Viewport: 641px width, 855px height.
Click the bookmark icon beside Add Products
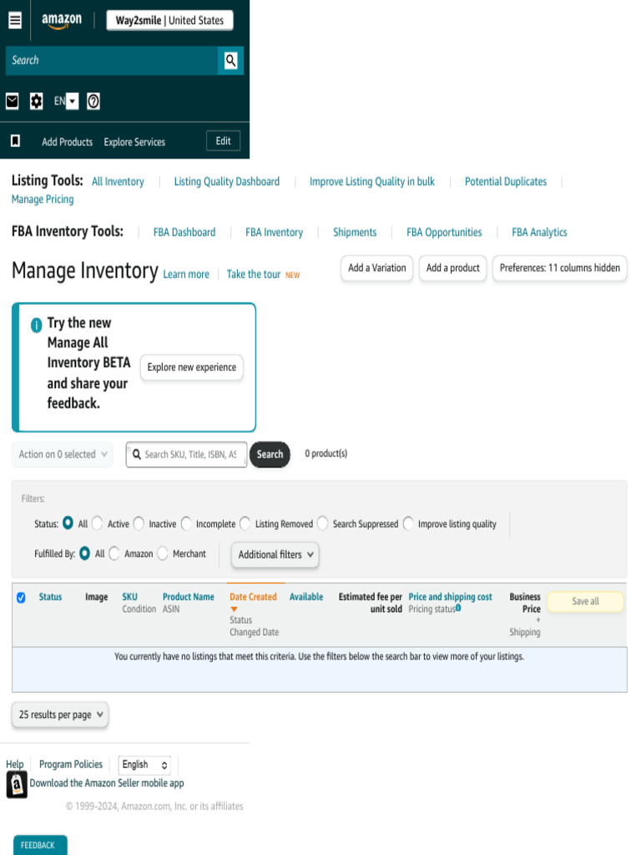click(15, 141)
